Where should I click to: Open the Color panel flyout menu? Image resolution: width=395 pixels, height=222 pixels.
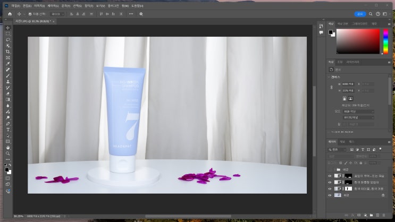tap(389, 24)
